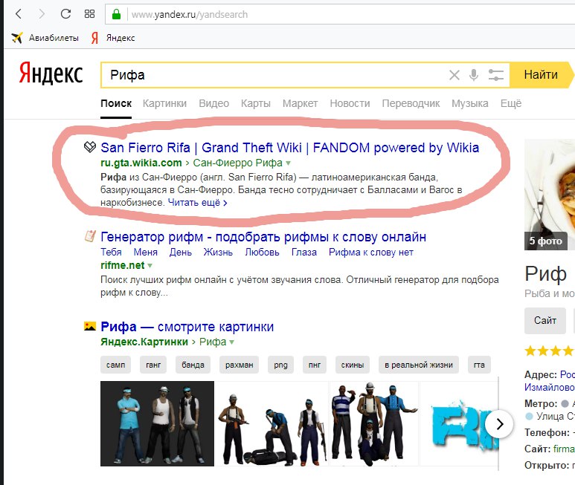
Task: Click the yellow rating stars in the Риф card
Action: 549,351
